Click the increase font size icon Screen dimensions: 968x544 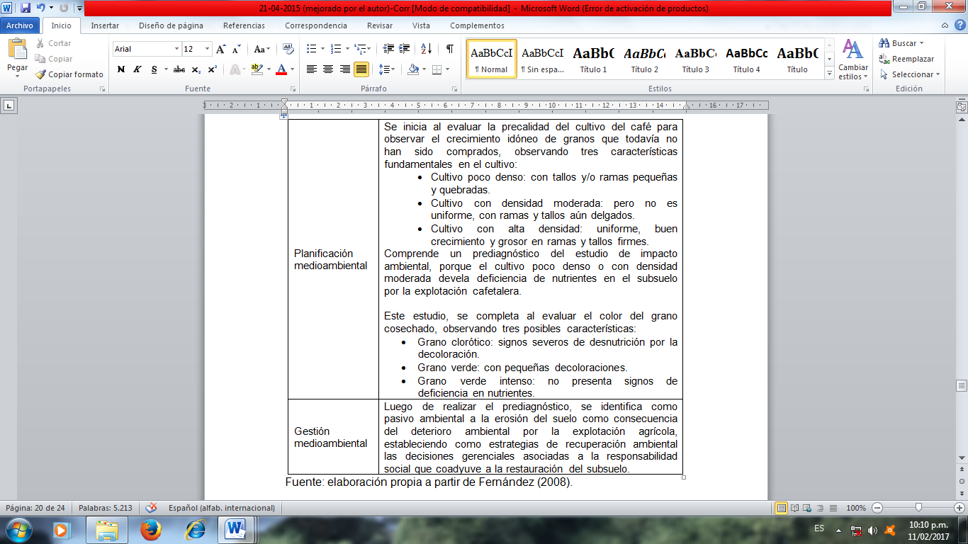(x=221, y=49)
